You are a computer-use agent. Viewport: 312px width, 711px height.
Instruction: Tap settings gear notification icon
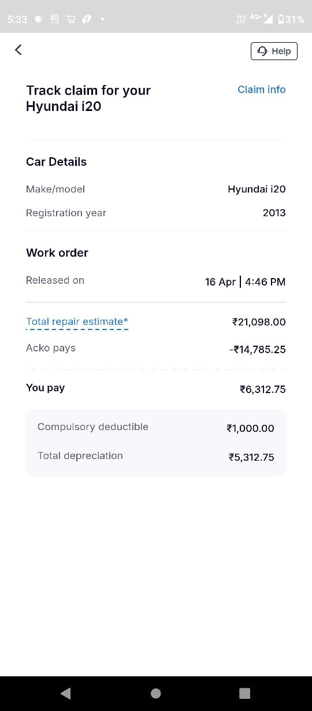(39, 19)
